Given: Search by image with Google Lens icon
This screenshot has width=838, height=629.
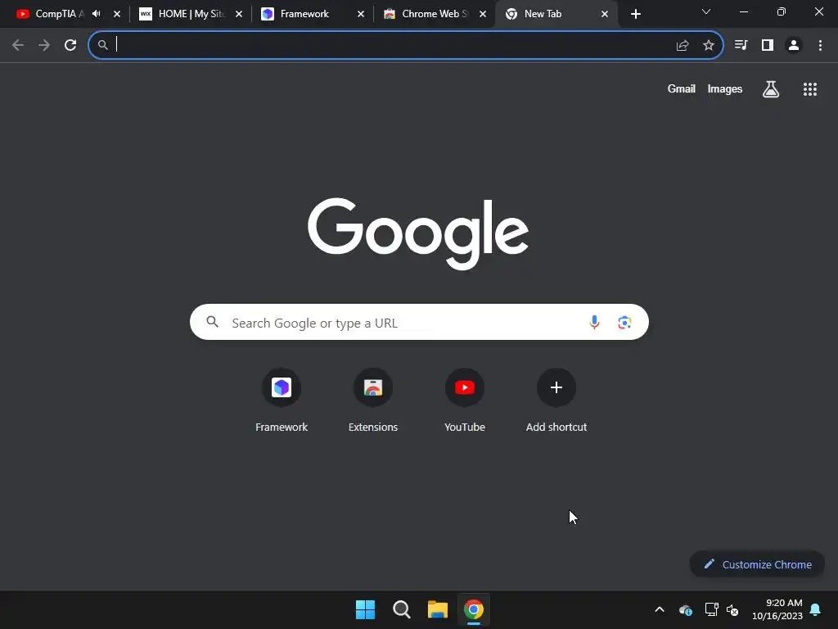Looking at the screenshot, I should pyautogui.click(x=624, y=322).
